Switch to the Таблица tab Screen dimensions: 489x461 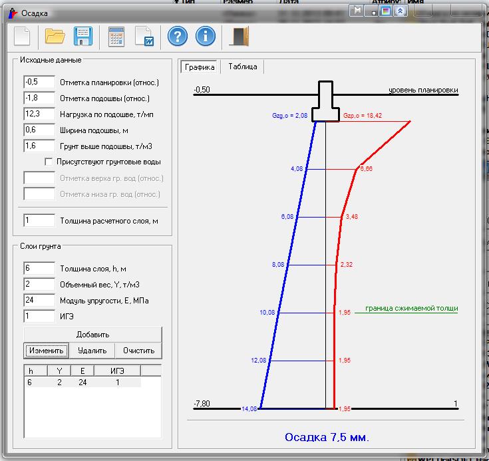coord(243,67)
